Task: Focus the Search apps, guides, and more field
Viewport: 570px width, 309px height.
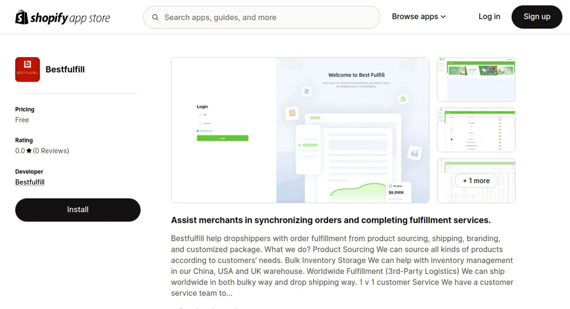Action: click(262, 18)
